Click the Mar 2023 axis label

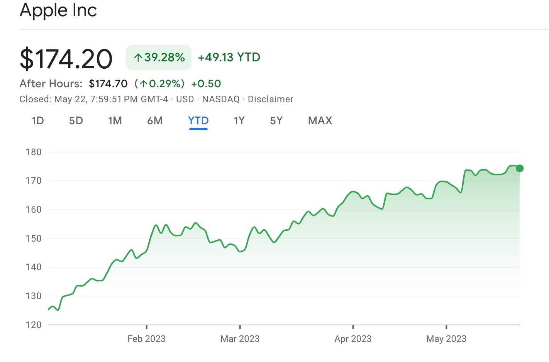(x=240, y=339)
